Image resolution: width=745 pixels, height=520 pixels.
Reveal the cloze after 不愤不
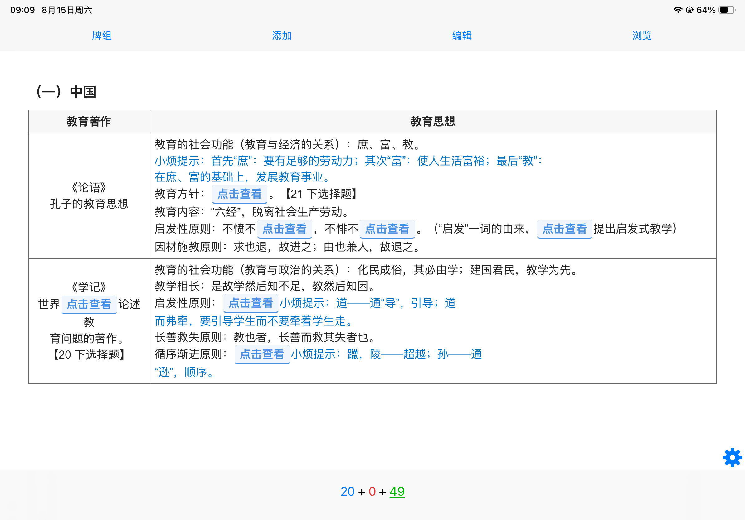[285, 229]
